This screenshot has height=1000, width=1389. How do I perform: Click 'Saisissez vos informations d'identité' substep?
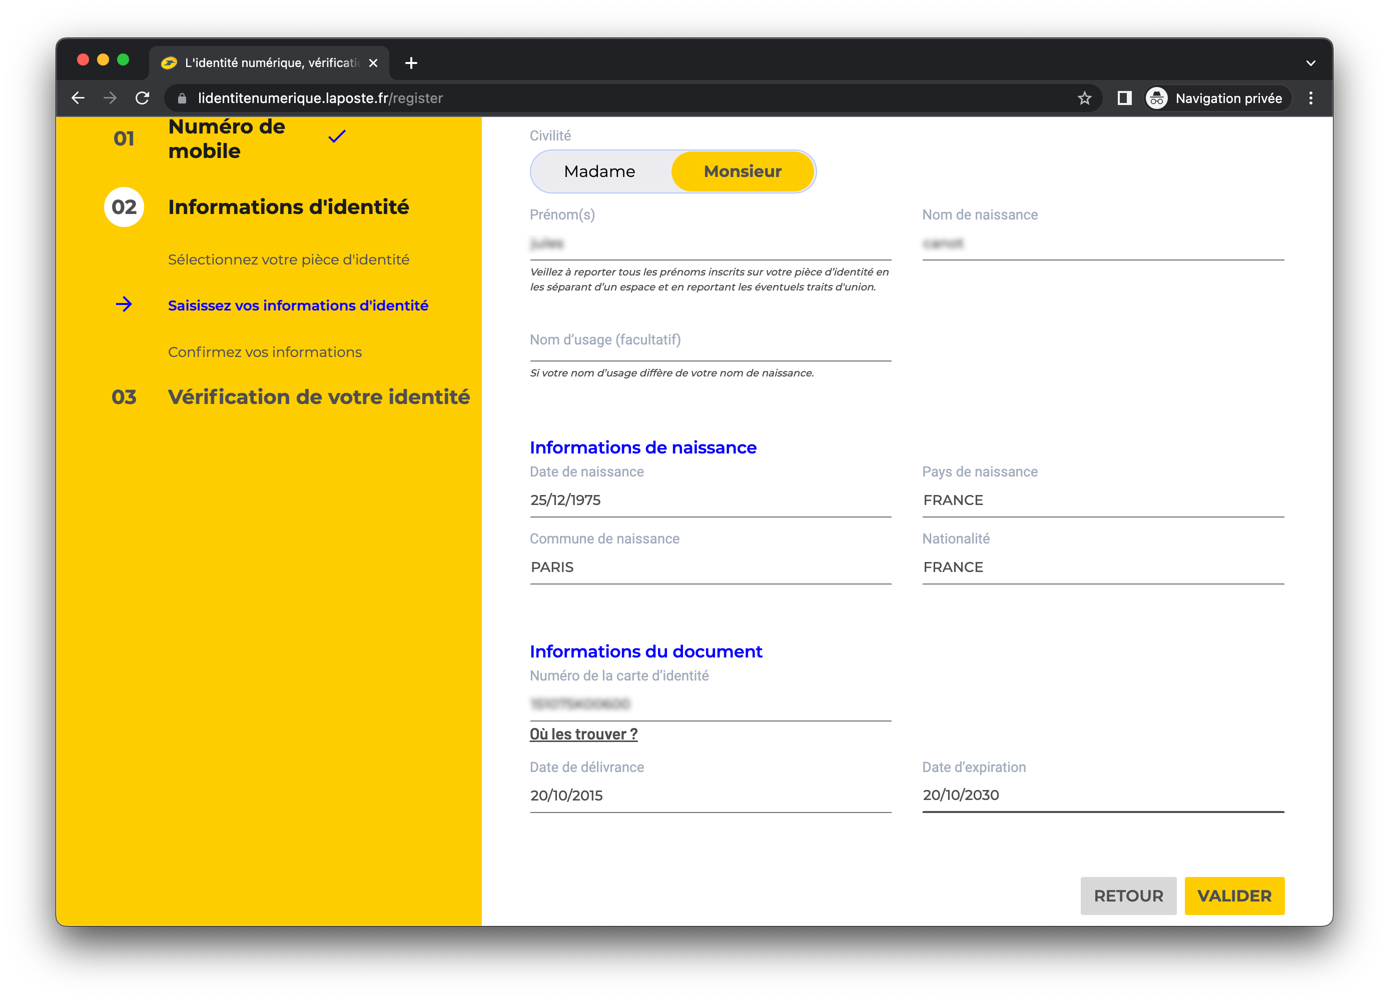click(298, 305)
